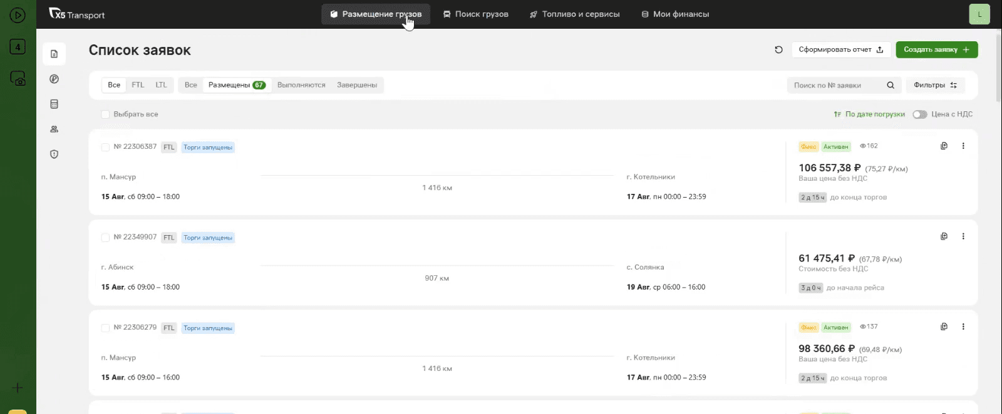Select the first Все type tab

click(114, 85)
